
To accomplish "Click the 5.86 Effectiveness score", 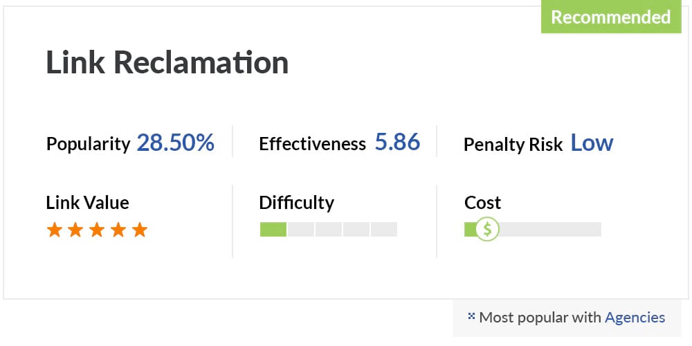I will coord(398,142).
